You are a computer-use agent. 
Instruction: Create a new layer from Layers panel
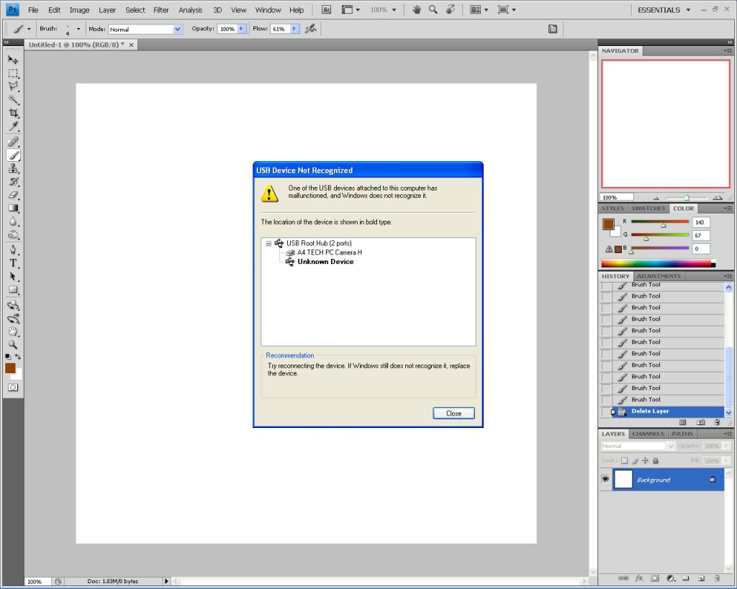(701, 578)
